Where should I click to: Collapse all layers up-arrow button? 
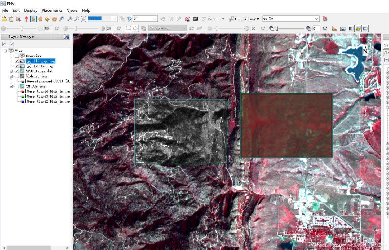pyautogui.click(x=4, y=44)
